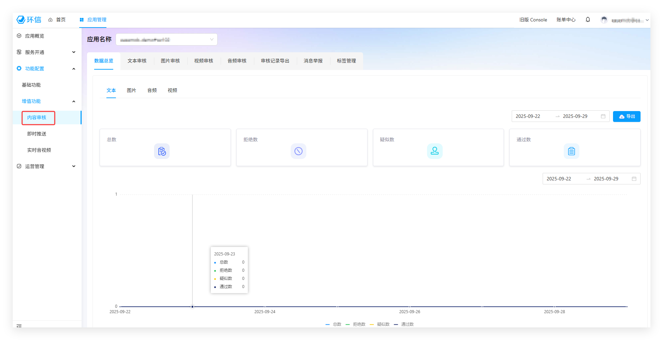Toggle 拒绝数 series in chart legend
663x340 pixels.
356,324
